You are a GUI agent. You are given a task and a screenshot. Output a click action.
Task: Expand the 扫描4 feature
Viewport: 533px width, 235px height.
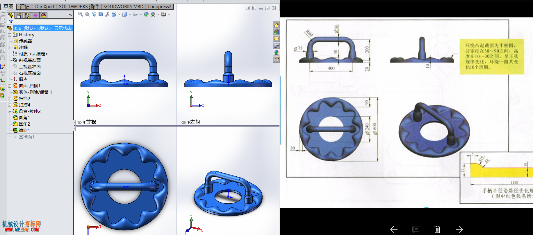[x=10, y=105]
